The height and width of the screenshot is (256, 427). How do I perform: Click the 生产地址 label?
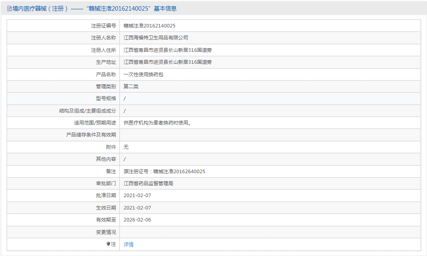[x=106, y=62]
